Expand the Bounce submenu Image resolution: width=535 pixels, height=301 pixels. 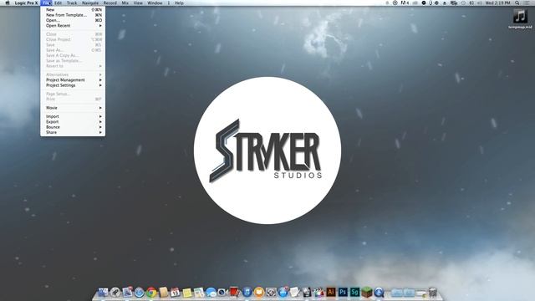73,127
